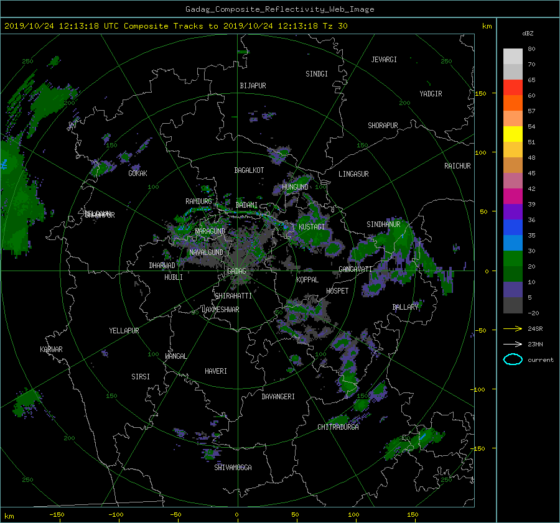Screen dimensions: 560x523
Task: Select the red 60-65 dBZ legend swatch
Action: pos(513,88)
